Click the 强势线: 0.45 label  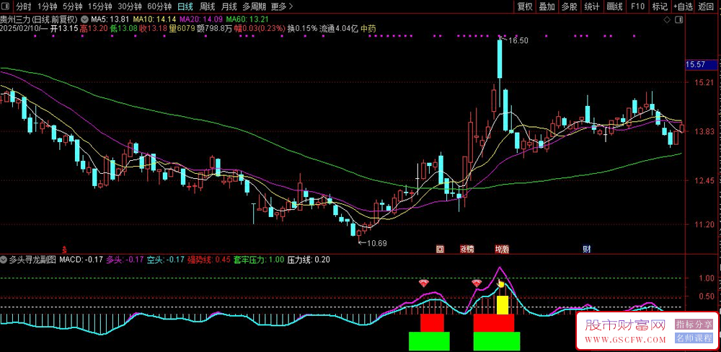[x=209, y=260]
